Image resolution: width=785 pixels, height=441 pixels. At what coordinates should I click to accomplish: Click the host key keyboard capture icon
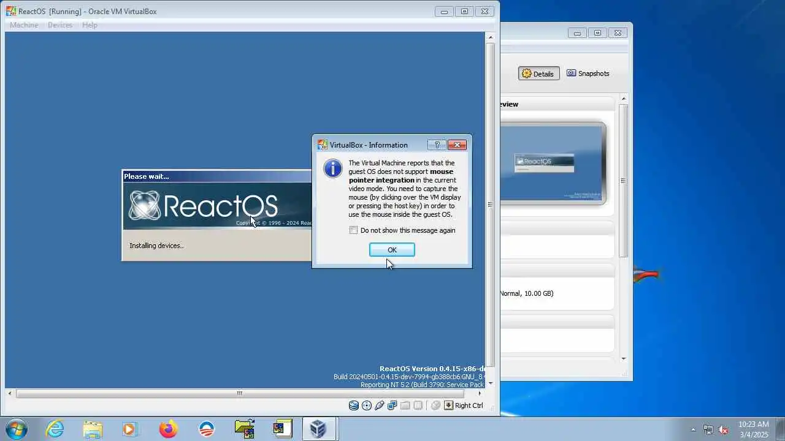coord(448,405)
